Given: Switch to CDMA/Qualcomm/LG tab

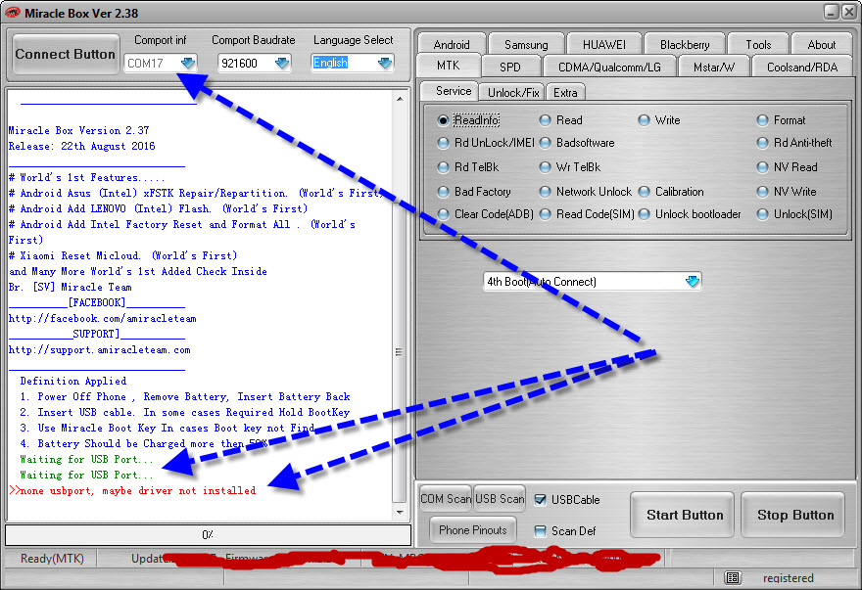Looking at the screenshot, I should (x=609, y=67).
